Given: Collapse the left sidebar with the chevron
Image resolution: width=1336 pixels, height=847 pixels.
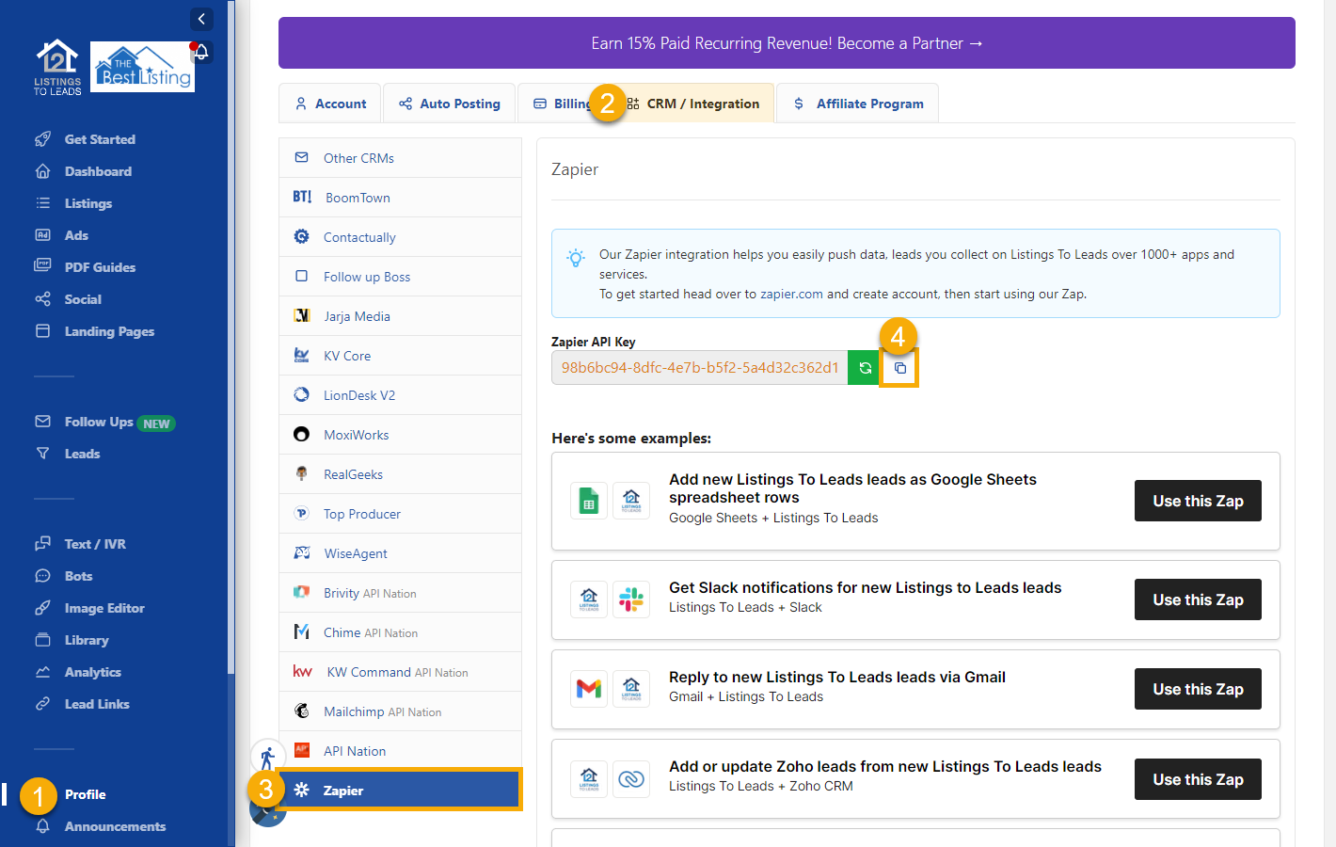Looking at the screenshot, I should pos(201,19).
